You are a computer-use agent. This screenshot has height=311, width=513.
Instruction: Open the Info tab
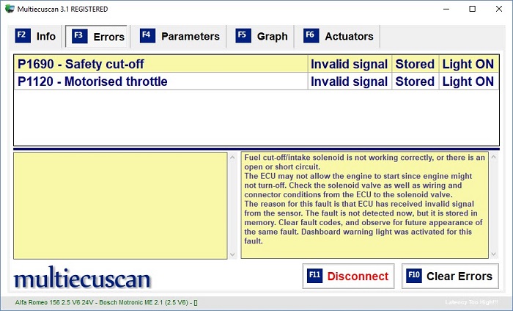35,37
